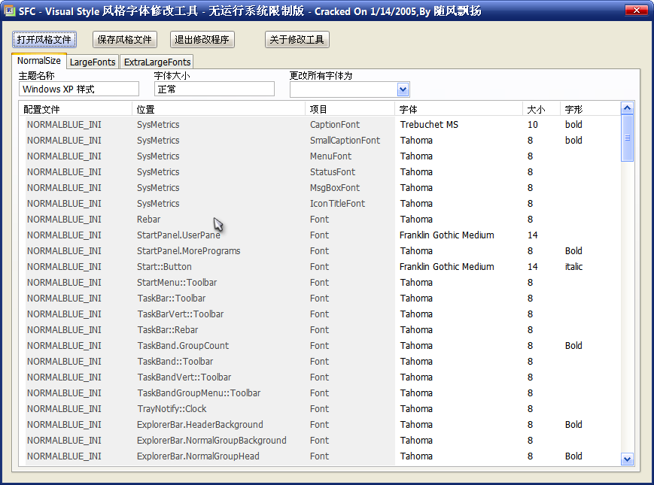Image resolution: width=654 pixels, height=485 pixels.
Task: Click the SFC app icon in title bar
Action: pos(10,11)
